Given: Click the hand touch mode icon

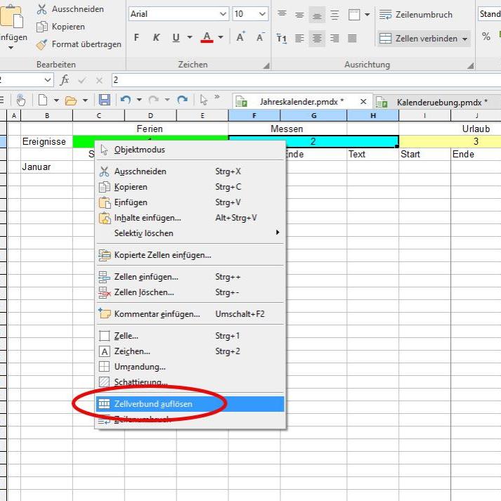Looking at the screenshot, I should (x=20, y=100).
